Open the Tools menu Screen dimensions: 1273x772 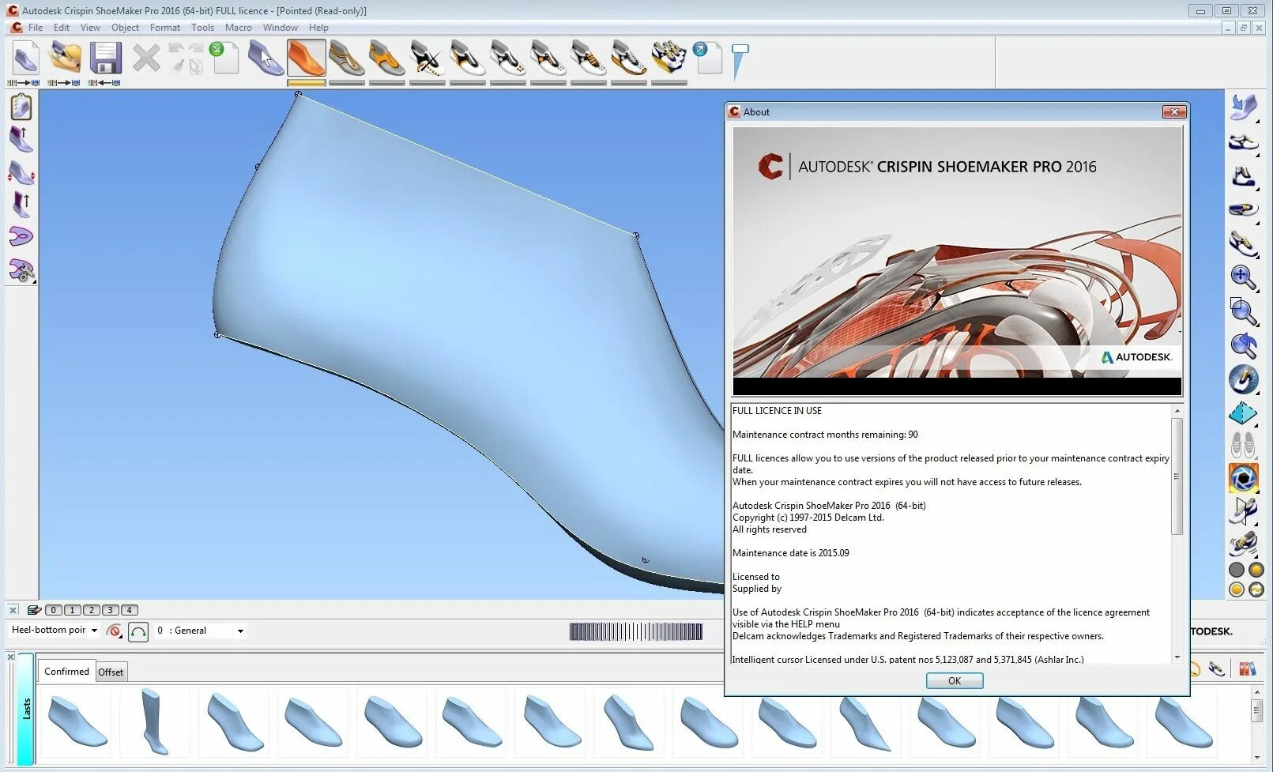pyautogui.click(x=202, y=27)
